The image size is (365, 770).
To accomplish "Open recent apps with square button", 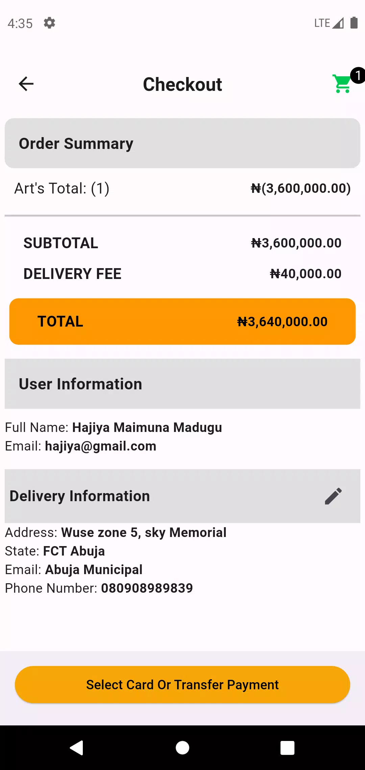I will pos(288,748).
